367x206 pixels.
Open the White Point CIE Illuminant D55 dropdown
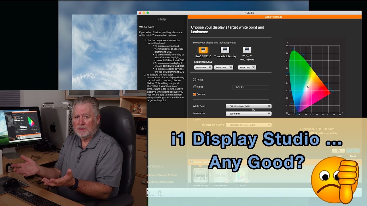coord(249,106)
